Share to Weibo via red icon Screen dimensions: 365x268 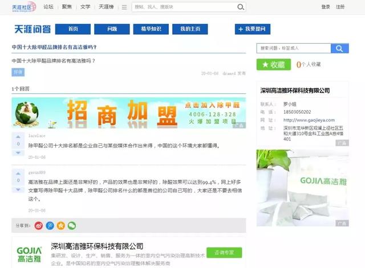pyautogui.click(x=39, y=225)
